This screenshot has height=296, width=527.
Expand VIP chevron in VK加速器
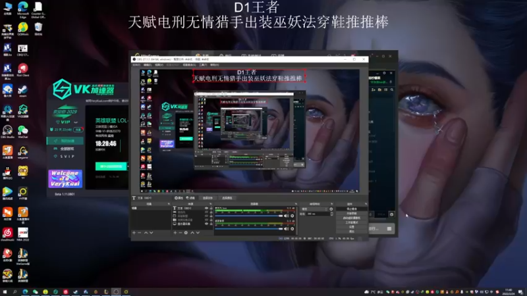76,122
